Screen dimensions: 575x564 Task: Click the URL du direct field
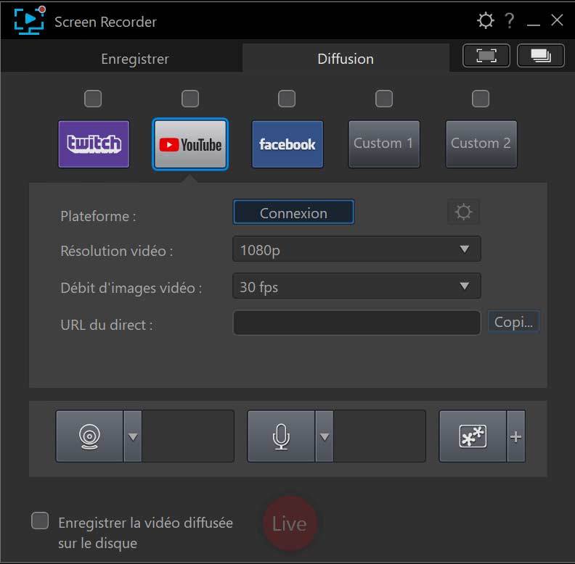click(x=356, y=323)
